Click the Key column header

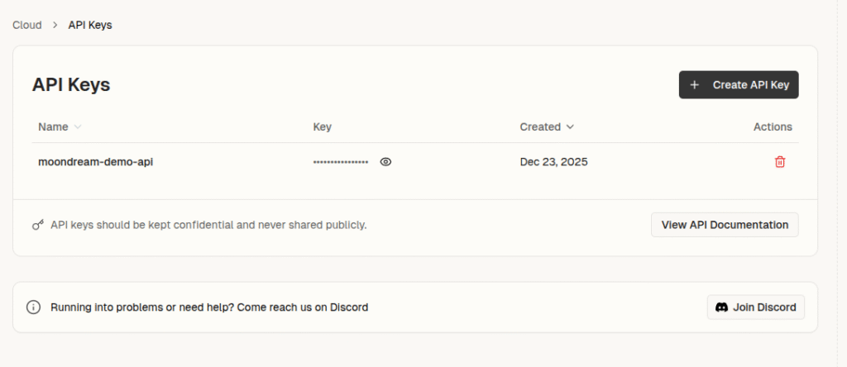tap(322, 127)
